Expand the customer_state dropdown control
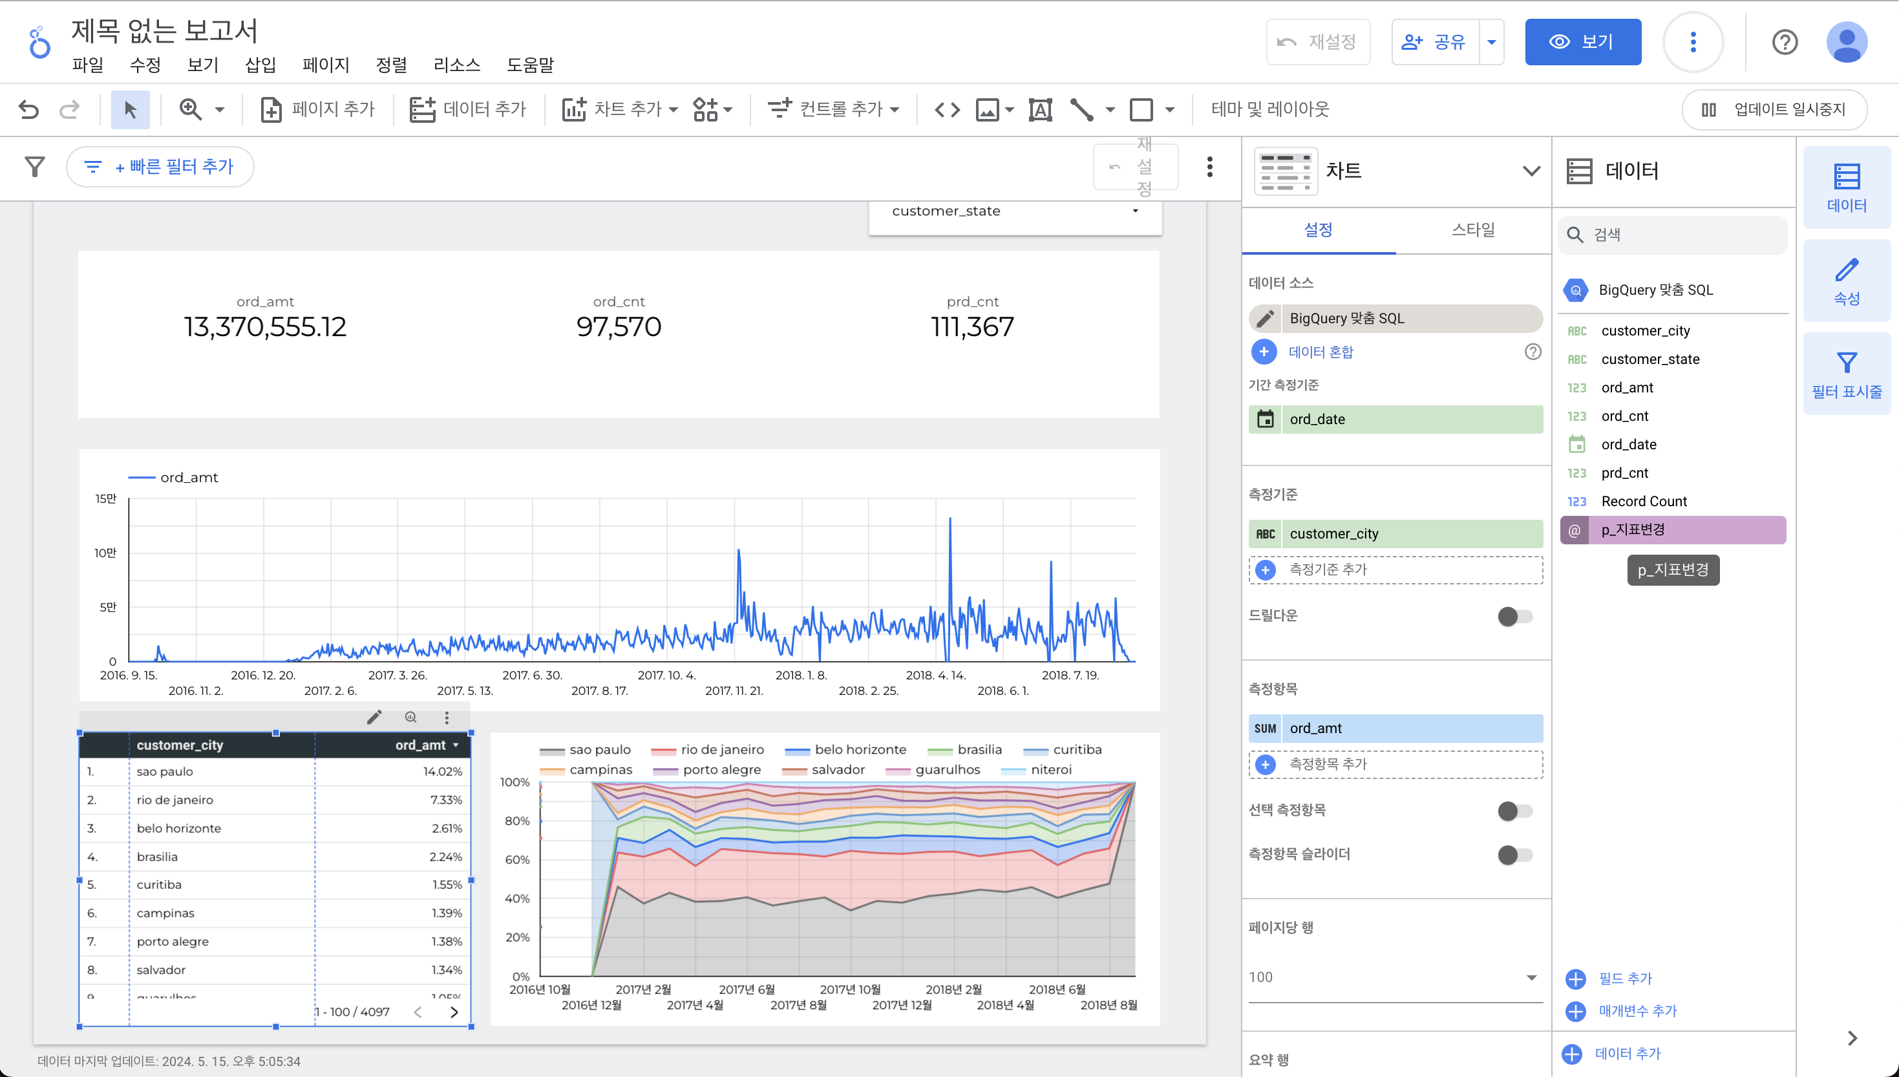The height and width of the screenshot is (1077, 1899). click(1015, 211)
